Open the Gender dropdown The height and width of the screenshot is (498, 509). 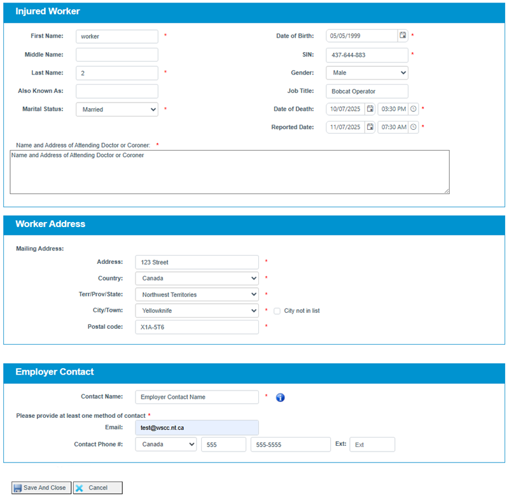tap(367, 73)
